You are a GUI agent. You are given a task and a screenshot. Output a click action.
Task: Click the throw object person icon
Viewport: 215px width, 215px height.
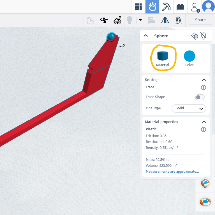point(104,20)
